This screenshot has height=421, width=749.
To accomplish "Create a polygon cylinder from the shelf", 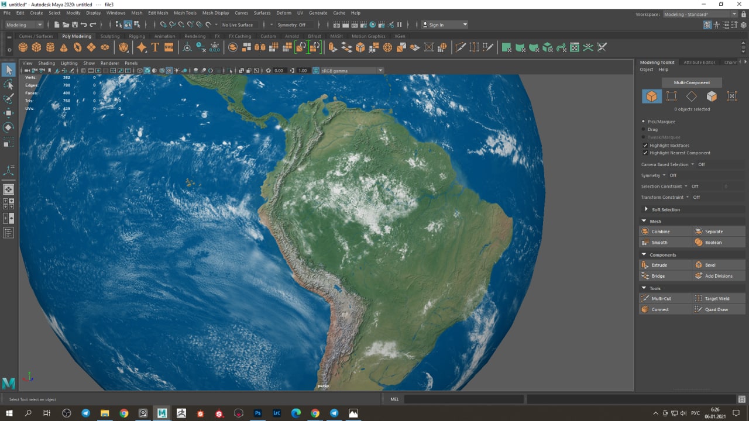I will point(50,47).
